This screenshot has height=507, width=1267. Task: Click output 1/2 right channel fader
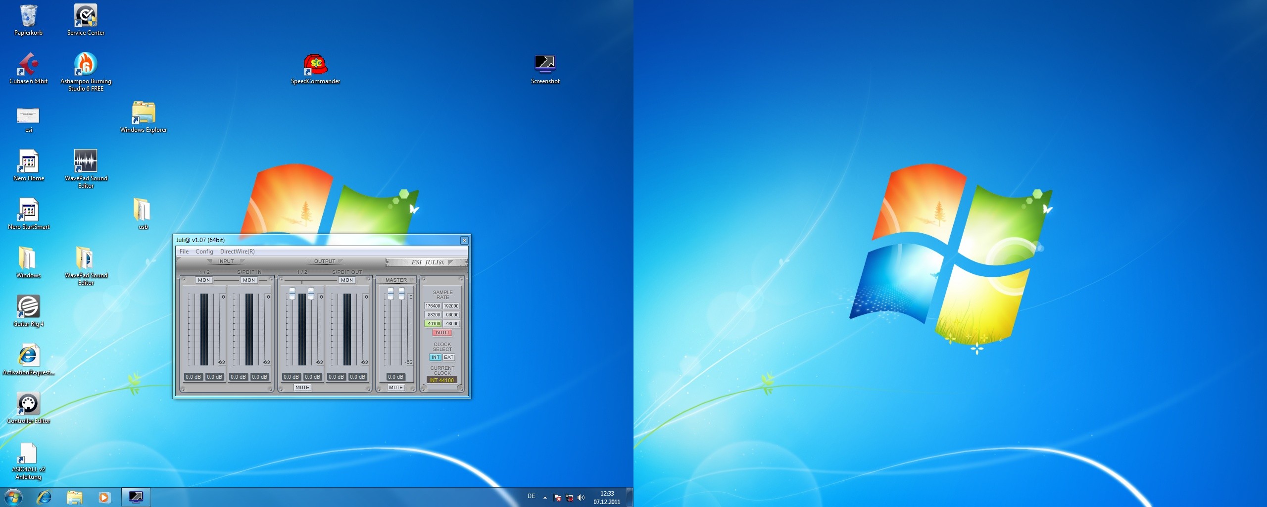311,294
